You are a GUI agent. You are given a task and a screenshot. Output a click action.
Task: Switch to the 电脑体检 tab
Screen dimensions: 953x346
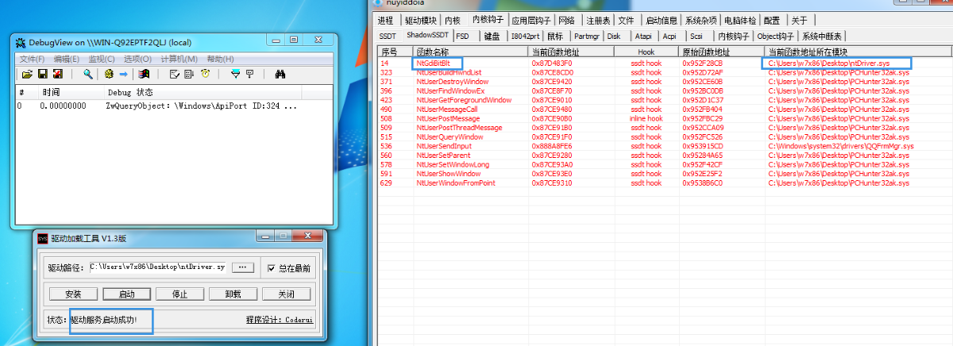pyautogui.click(x=741, y=21)
